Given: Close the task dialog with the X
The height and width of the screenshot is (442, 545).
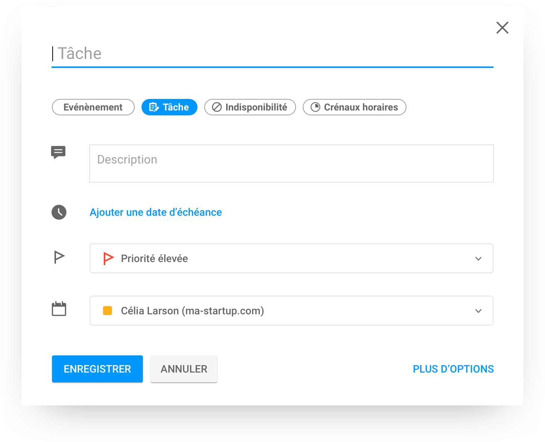Looking at the screenshot, I should [x=502, y=28].
